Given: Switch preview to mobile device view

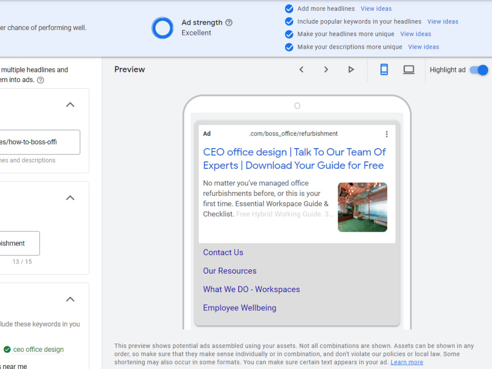Looking at the screenshot, I should click(x=384, y=69).
